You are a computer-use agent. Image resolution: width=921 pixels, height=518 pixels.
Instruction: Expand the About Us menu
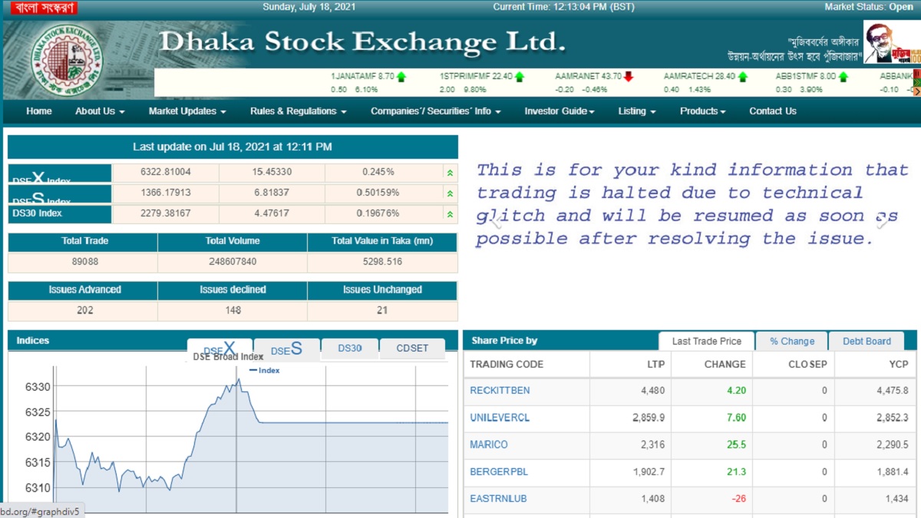(100, 111)
